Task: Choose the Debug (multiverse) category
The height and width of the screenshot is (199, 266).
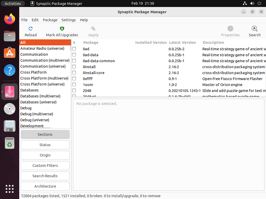Action: 37,114
